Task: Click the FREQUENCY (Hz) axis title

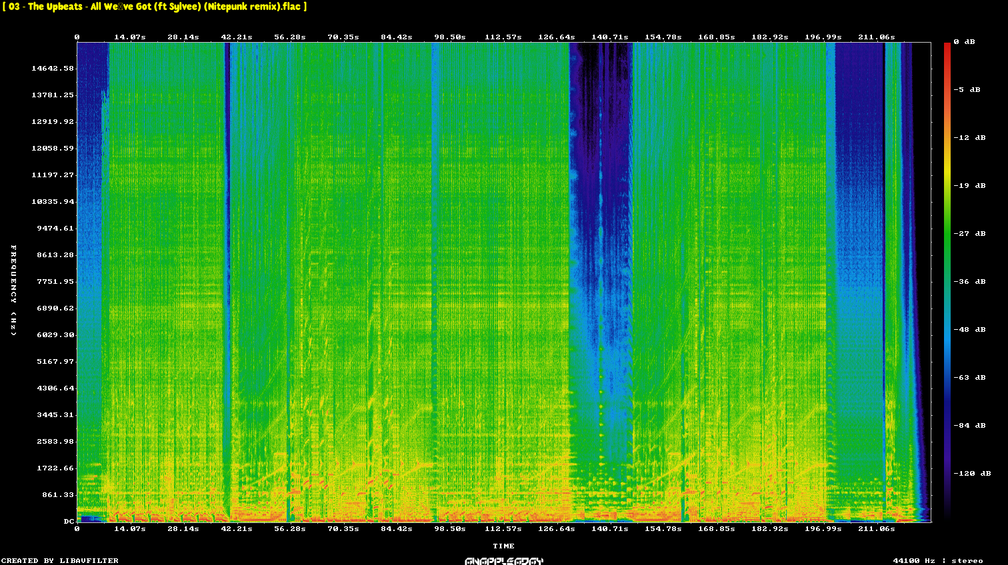Action: [x=13, y=290]
